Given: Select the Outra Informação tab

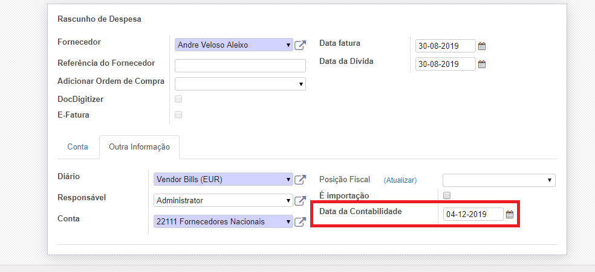Looking at the screenshot, I should [x=139, y=147].
